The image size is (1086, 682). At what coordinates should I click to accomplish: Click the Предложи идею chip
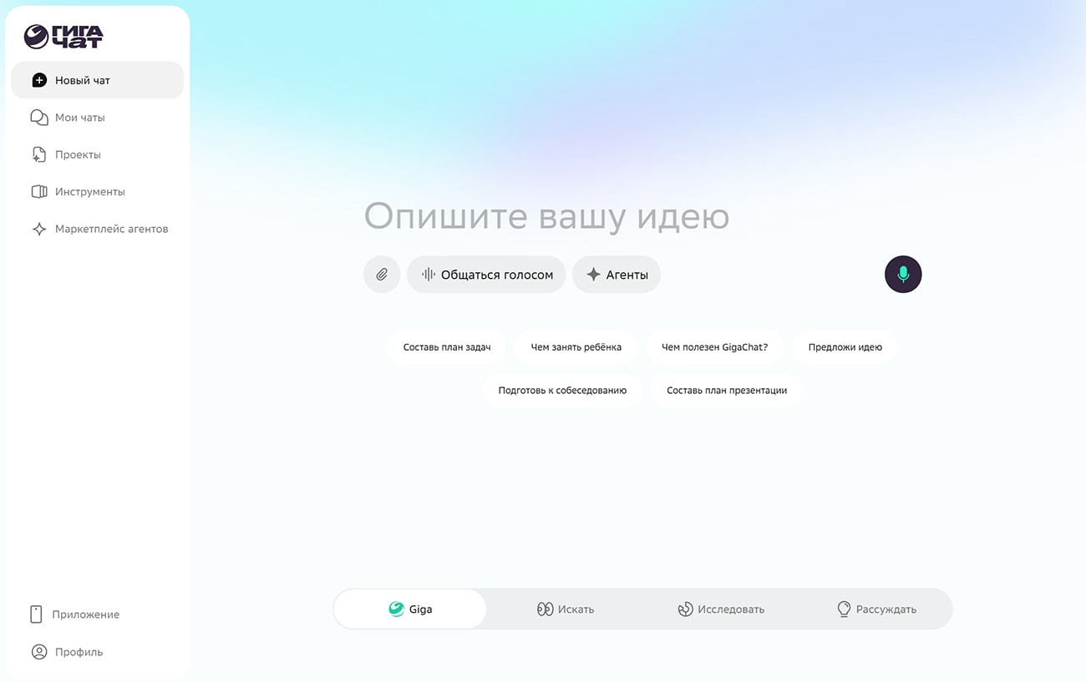(x=845, y=346)
